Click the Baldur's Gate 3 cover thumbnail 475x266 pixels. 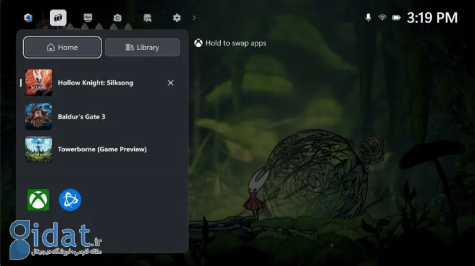coord(39,117)
